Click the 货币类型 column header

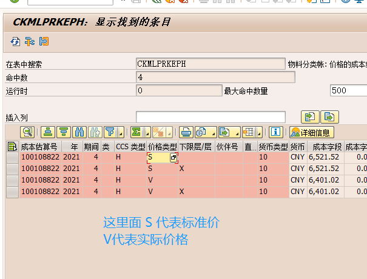tap(273, 147)
